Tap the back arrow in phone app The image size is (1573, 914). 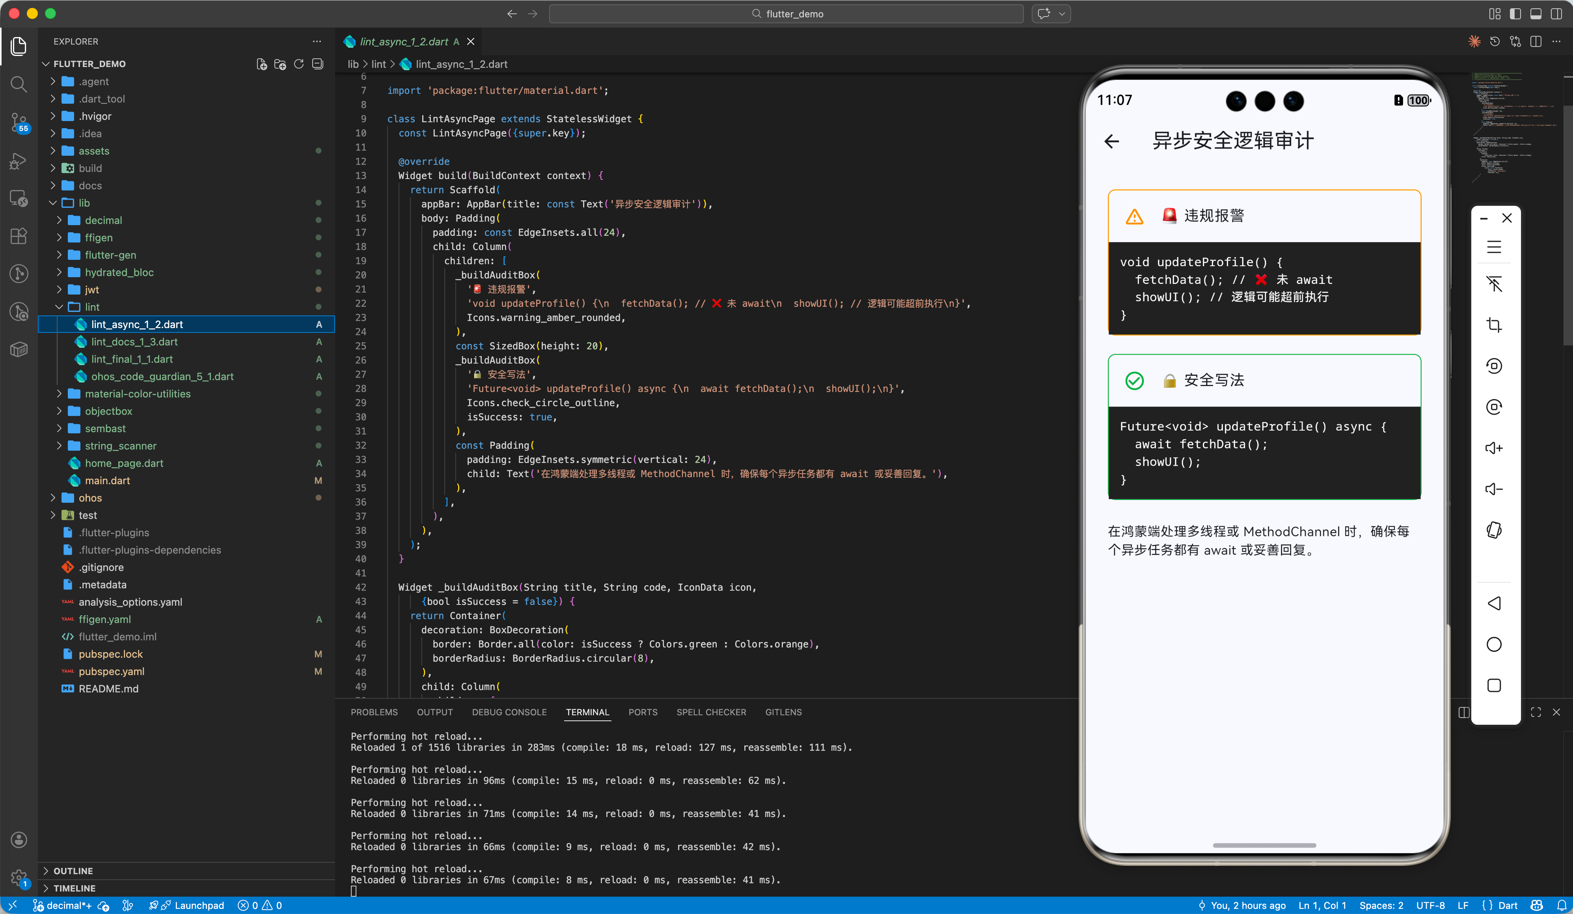click(1112, 141)
